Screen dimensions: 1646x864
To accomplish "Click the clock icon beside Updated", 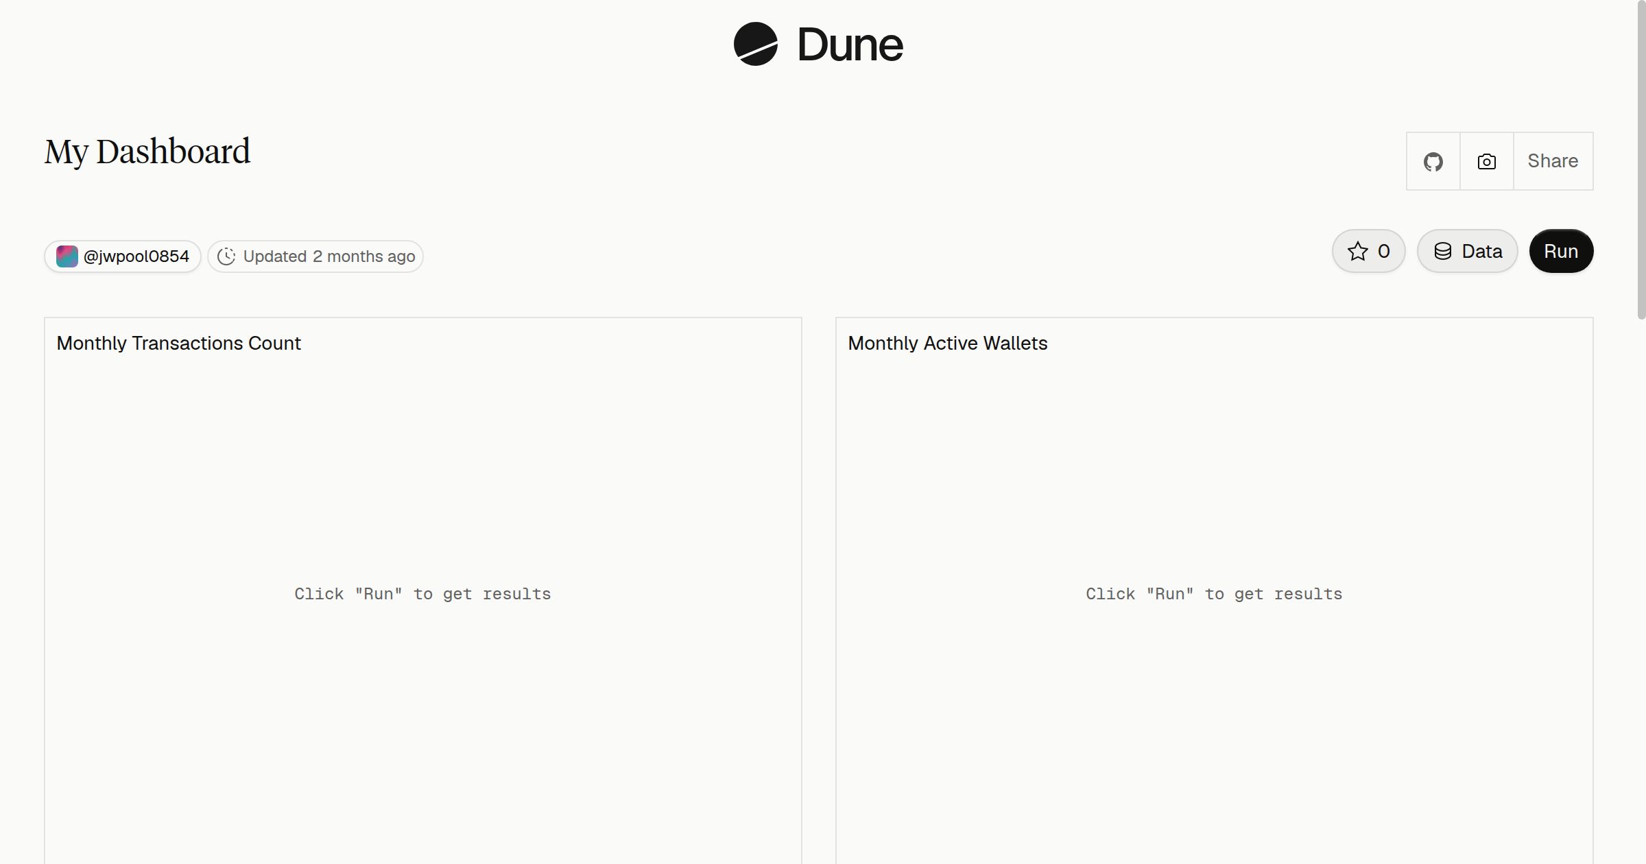I will pos(226,256).
